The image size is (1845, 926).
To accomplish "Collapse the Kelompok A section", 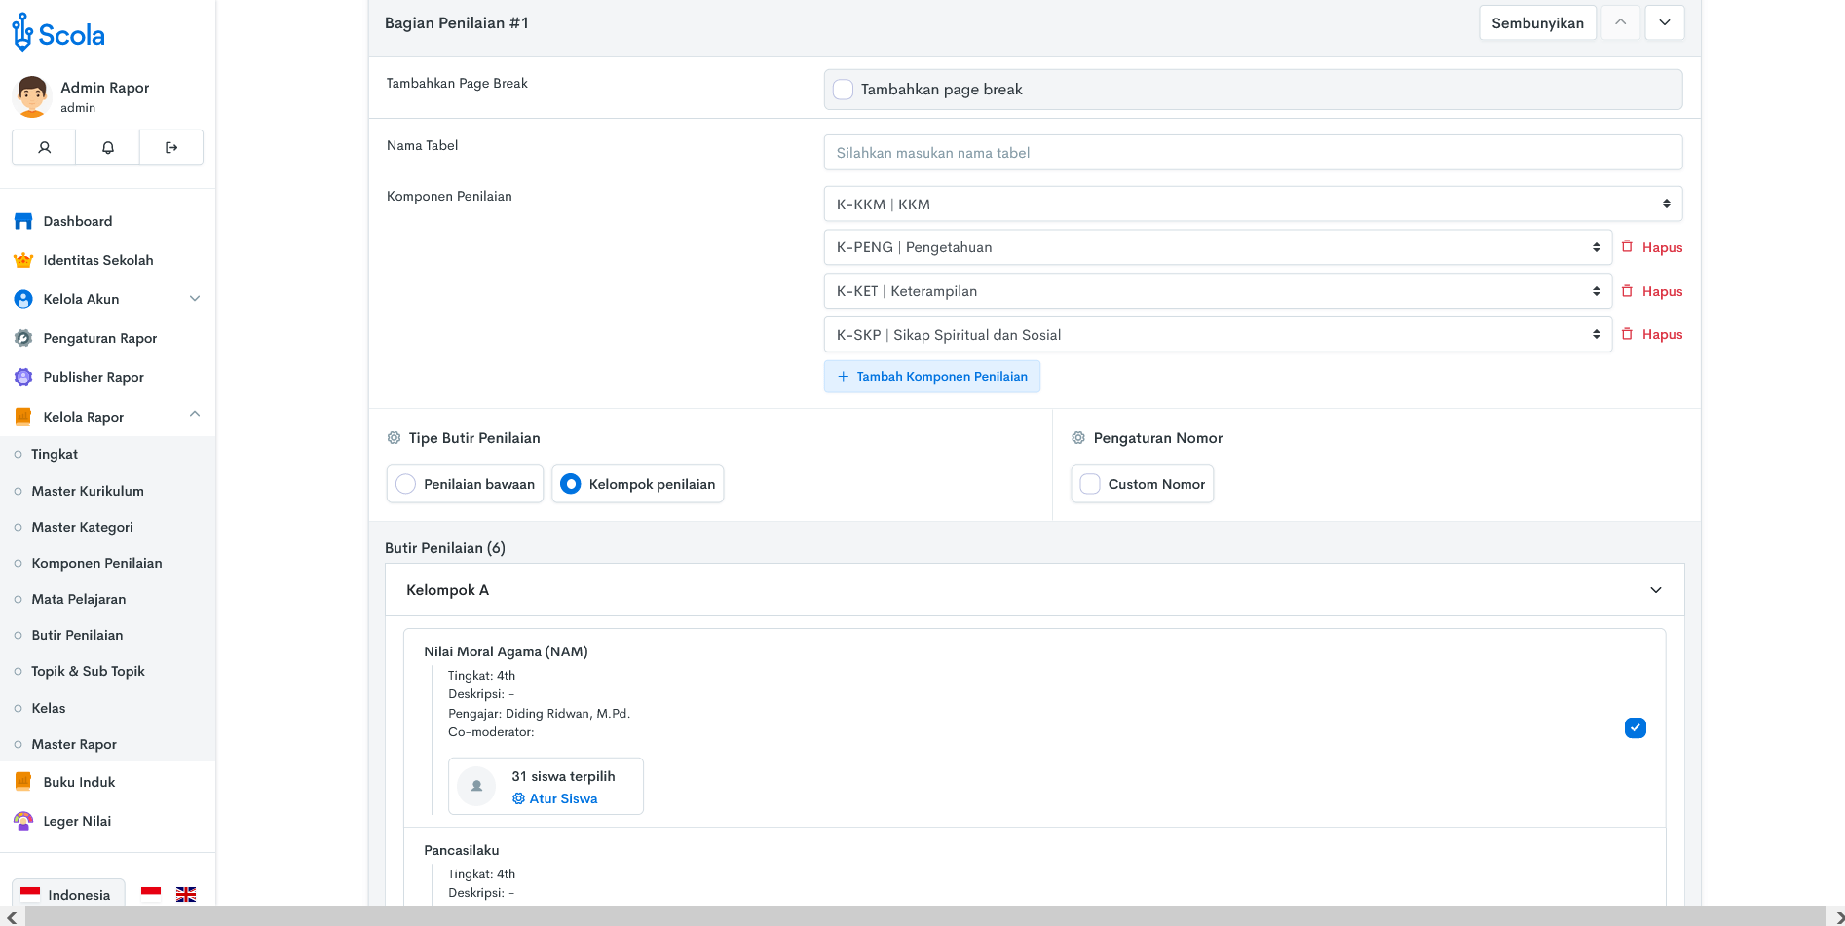I will click(x=1655, y=590).
